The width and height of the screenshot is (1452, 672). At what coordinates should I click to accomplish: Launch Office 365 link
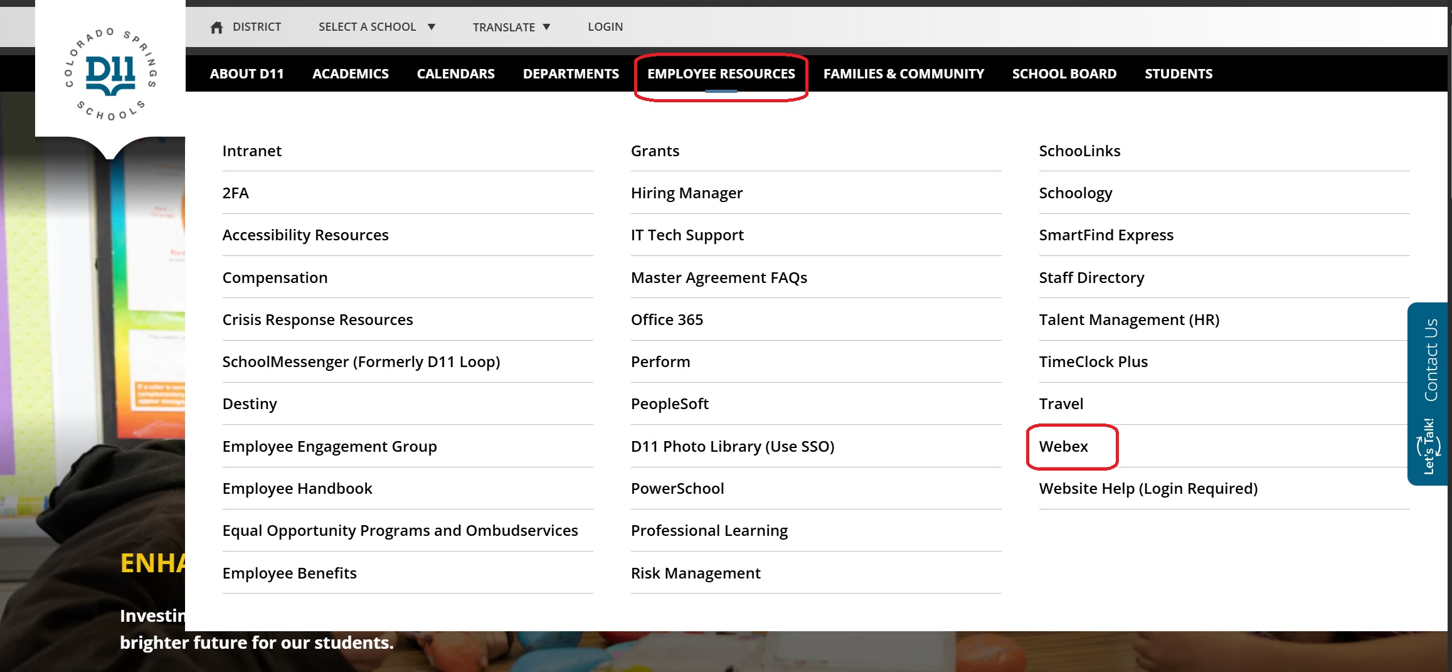click(667, 319)
